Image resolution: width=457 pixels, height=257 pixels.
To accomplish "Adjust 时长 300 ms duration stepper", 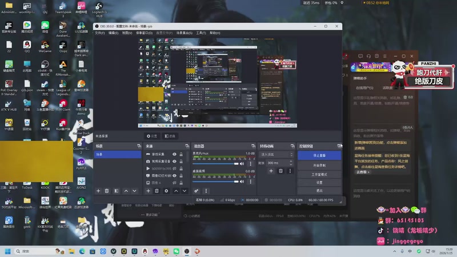I will (x=291, y=163).
